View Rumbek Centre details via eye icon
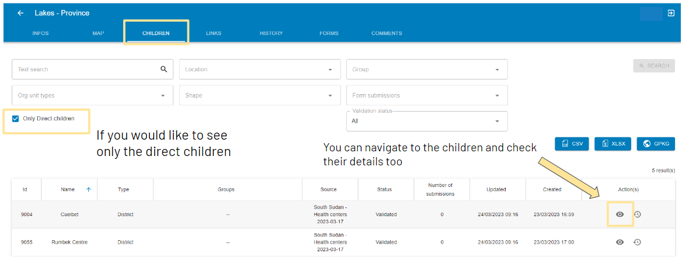682x260 pixels. pos(620,242)
